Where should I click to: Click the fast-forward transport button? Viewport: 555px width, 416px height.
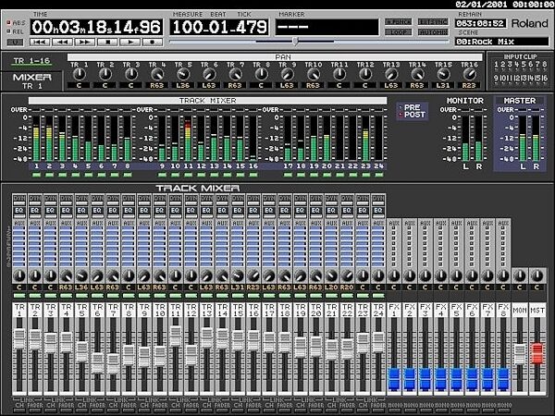[84, 43]
